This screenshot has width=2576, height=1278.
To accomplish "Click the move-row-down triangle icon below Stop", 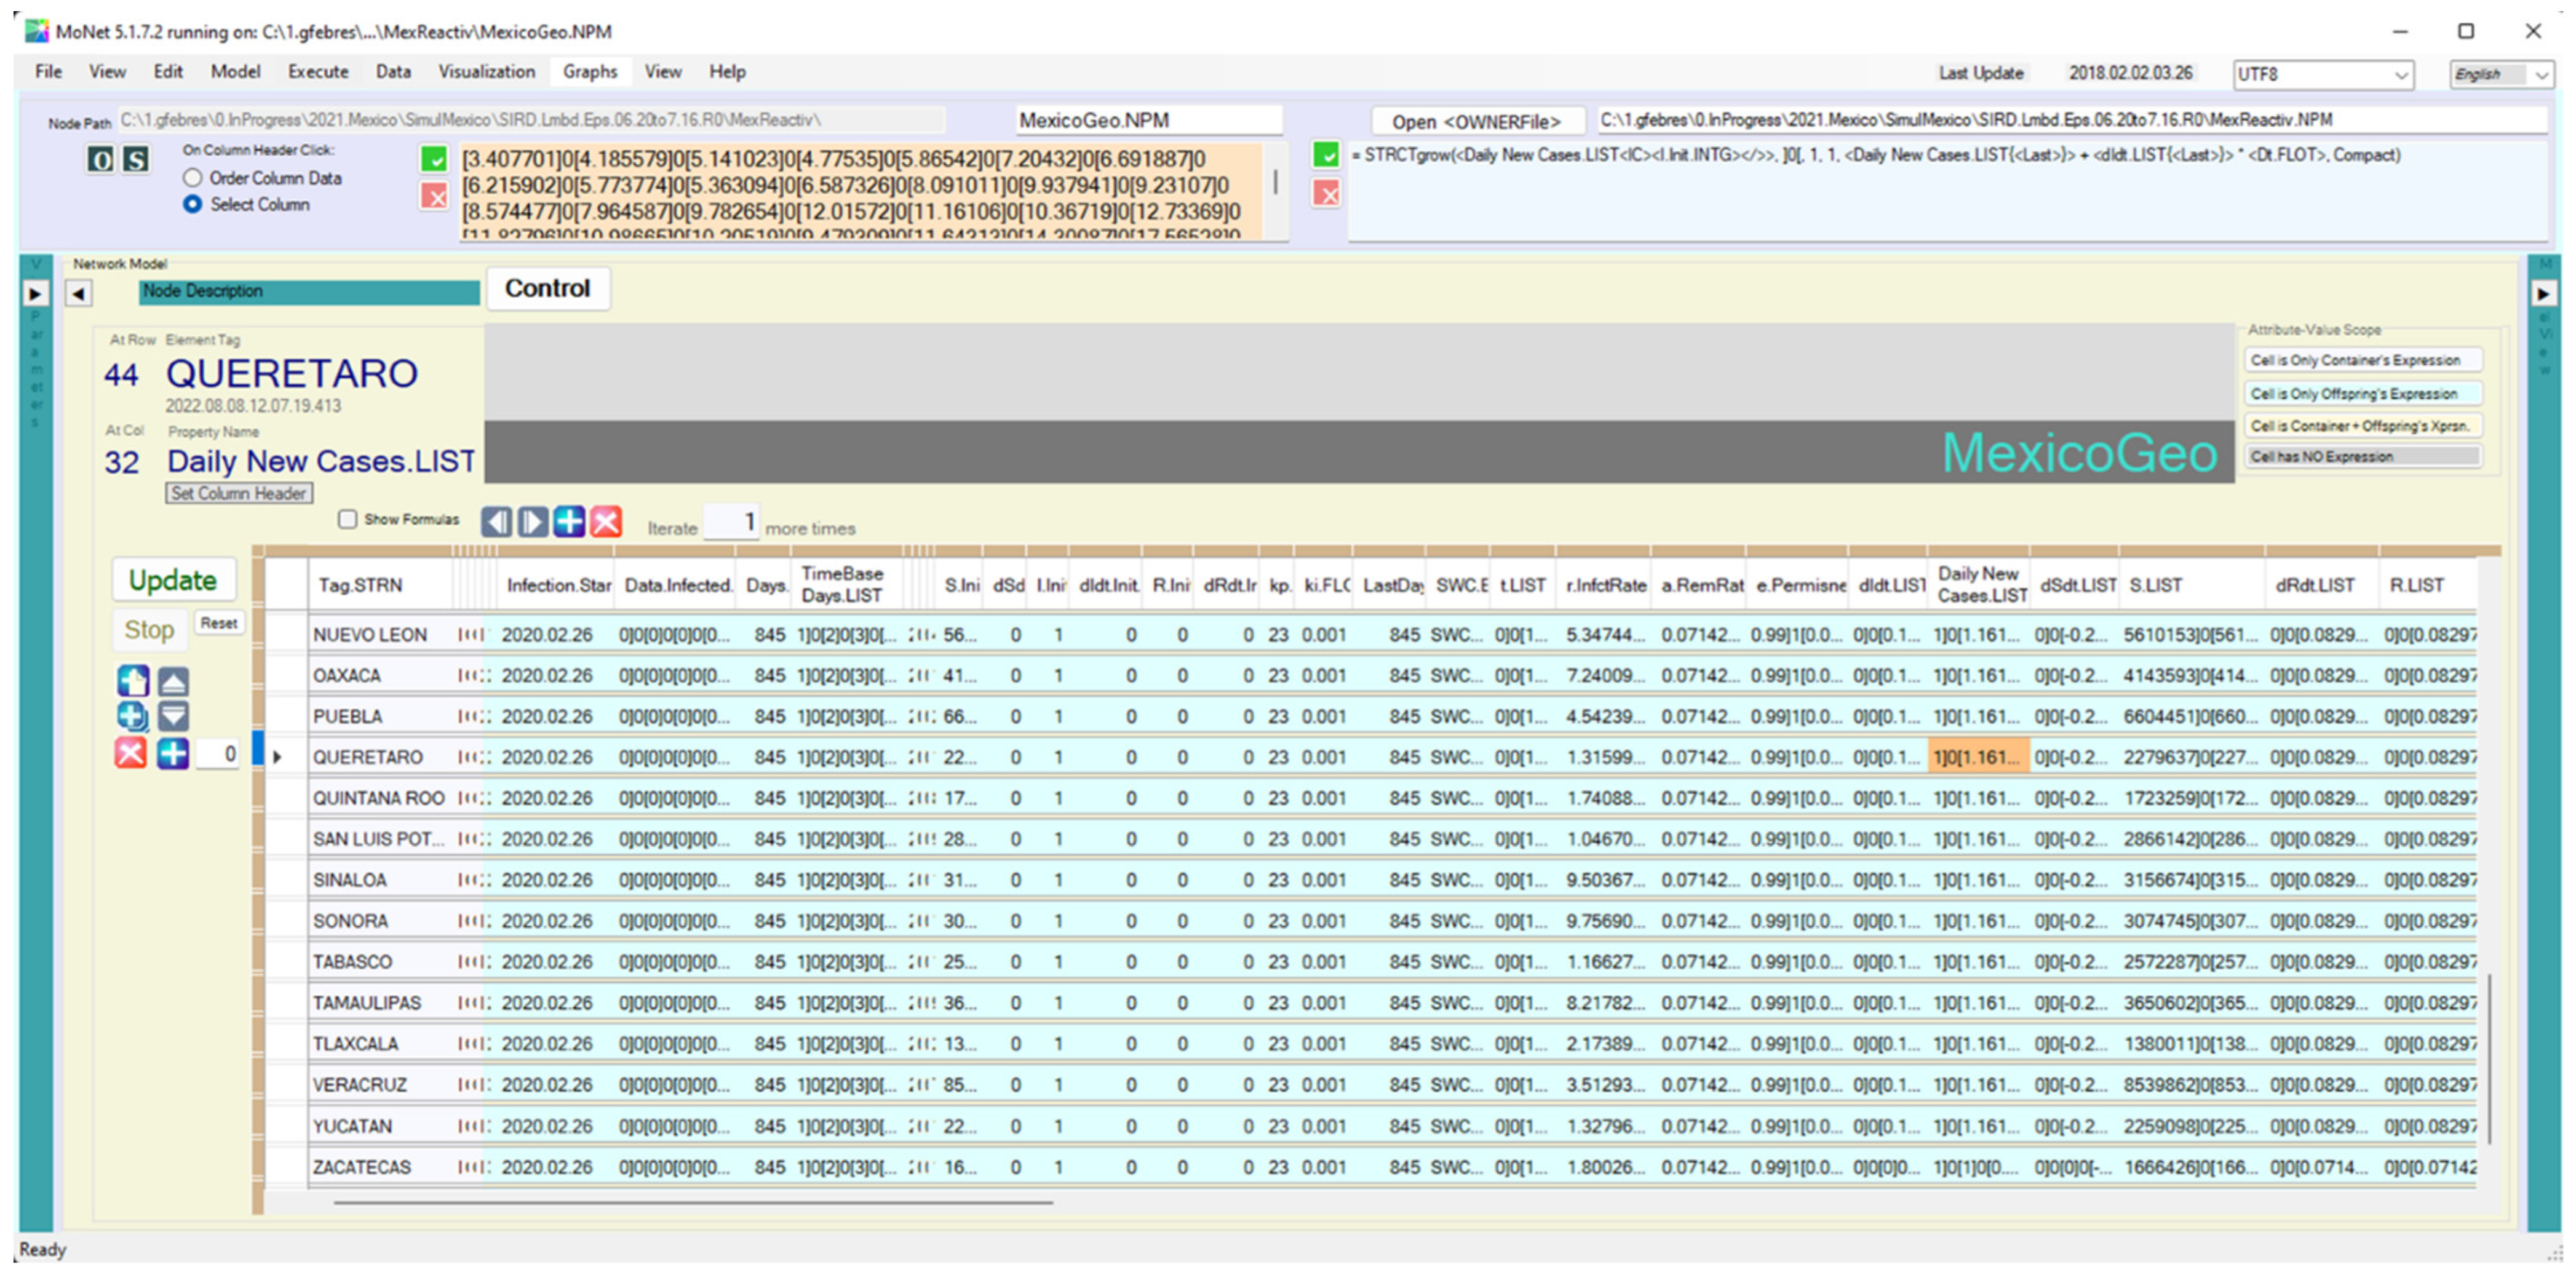I will [x=173, y=716].
